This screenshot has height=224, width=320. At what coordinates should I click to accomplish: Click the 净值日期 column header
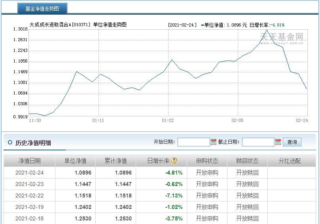29,161
